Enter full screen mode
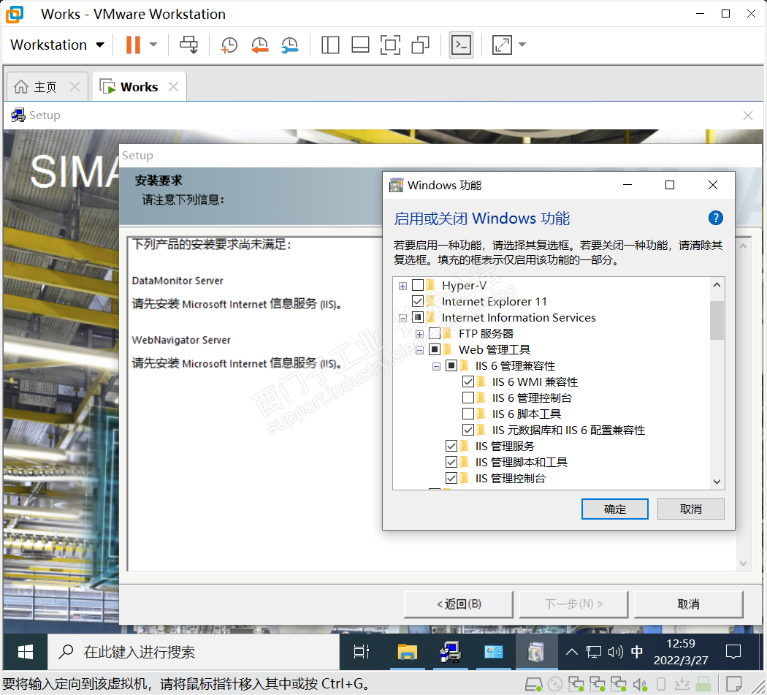Screen dimensions: 767x695 point(390,45)
